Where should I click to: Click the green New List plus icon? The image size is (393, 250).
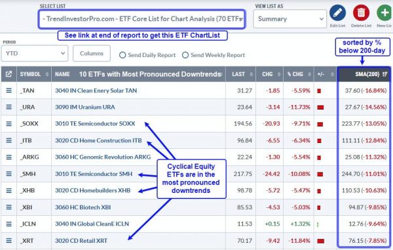pos(384,12)
